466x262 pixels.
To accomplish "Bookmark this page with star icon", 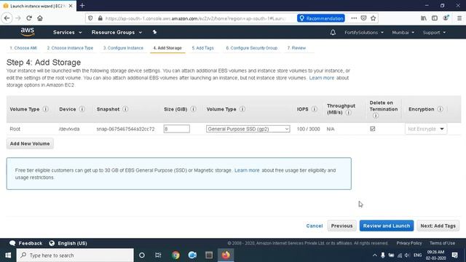I will (374, 18).
